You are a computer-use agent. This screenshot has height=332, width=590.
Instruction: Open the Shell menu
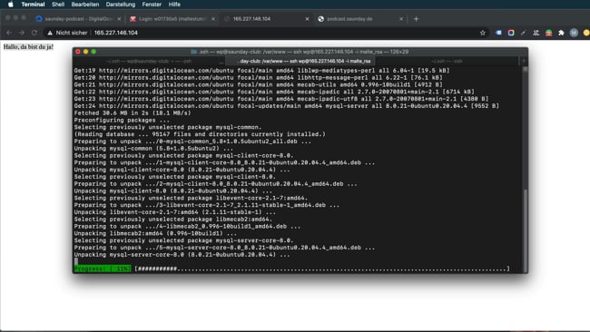click(58, 5)
